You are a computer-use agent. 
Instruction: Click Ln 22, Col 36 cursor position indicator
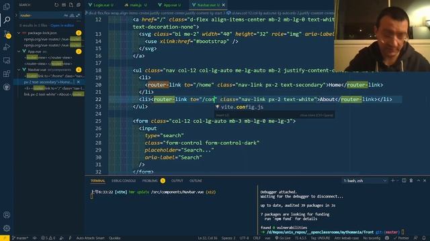pos(208,238)
